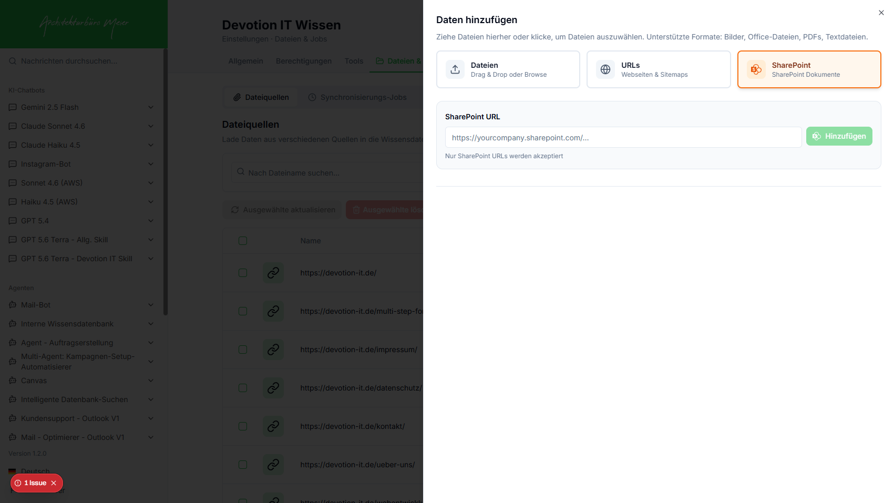This screenshot has width=894, height=503.
Task: Click chat icon beside Instagram-Bot
Action: pos(13,164)
